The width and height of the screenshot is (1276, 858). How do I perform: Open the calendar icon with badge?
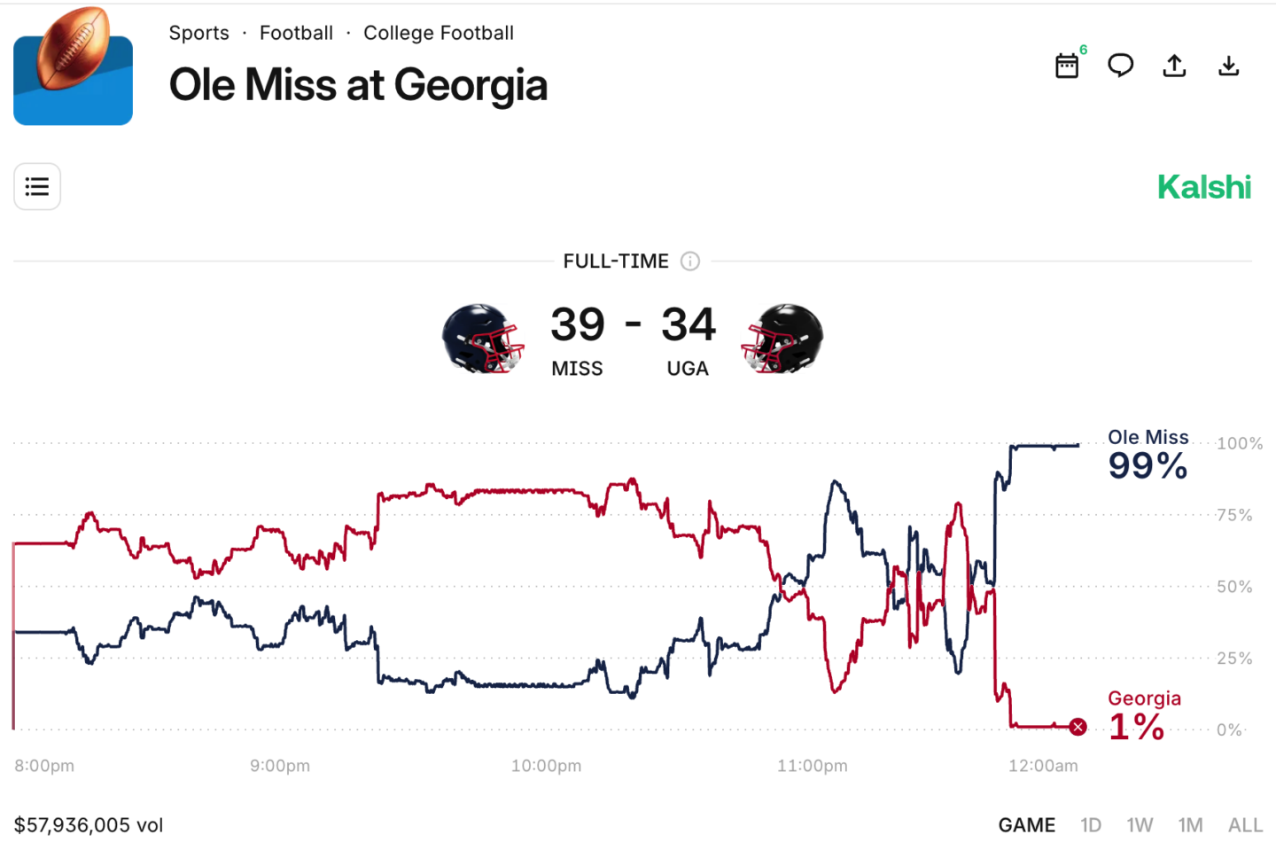(1067, 66)
